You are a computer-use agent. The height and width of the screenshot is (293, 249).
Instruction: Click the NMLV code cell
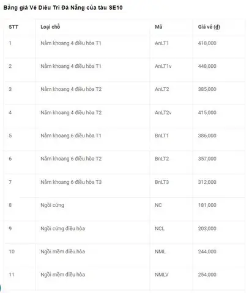[x=162, y=275]
